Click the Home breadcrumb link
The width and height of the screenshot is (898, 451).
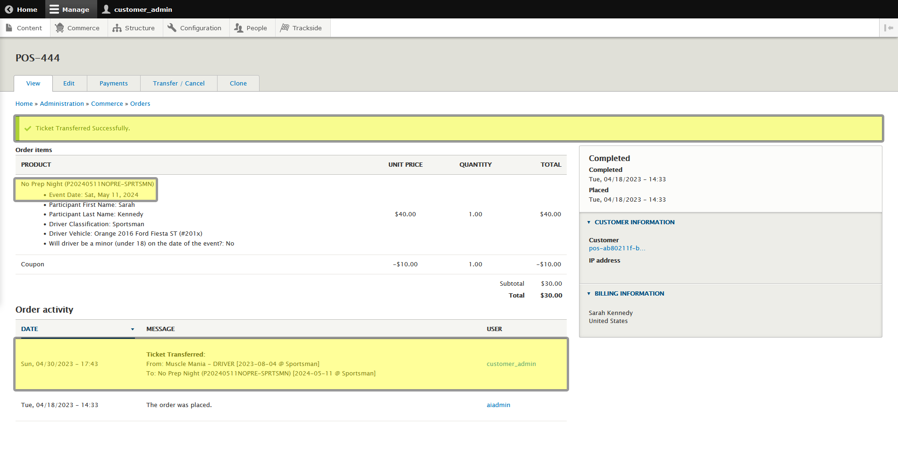tap(24, 103)
